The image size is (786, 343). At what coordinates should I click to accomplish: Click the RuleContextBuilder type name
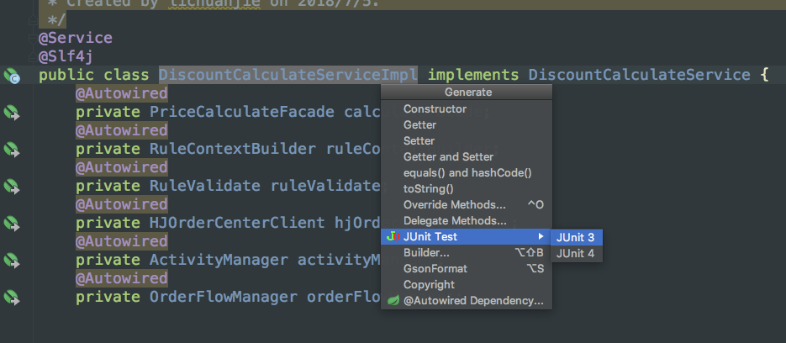(x=233, y=149)
